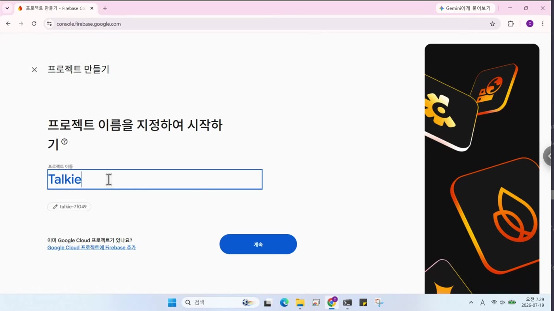The image size is (554, 311).
Task: Open the Chrome profile avatar C
Action: pyautogui.click(x=530, y=24)
